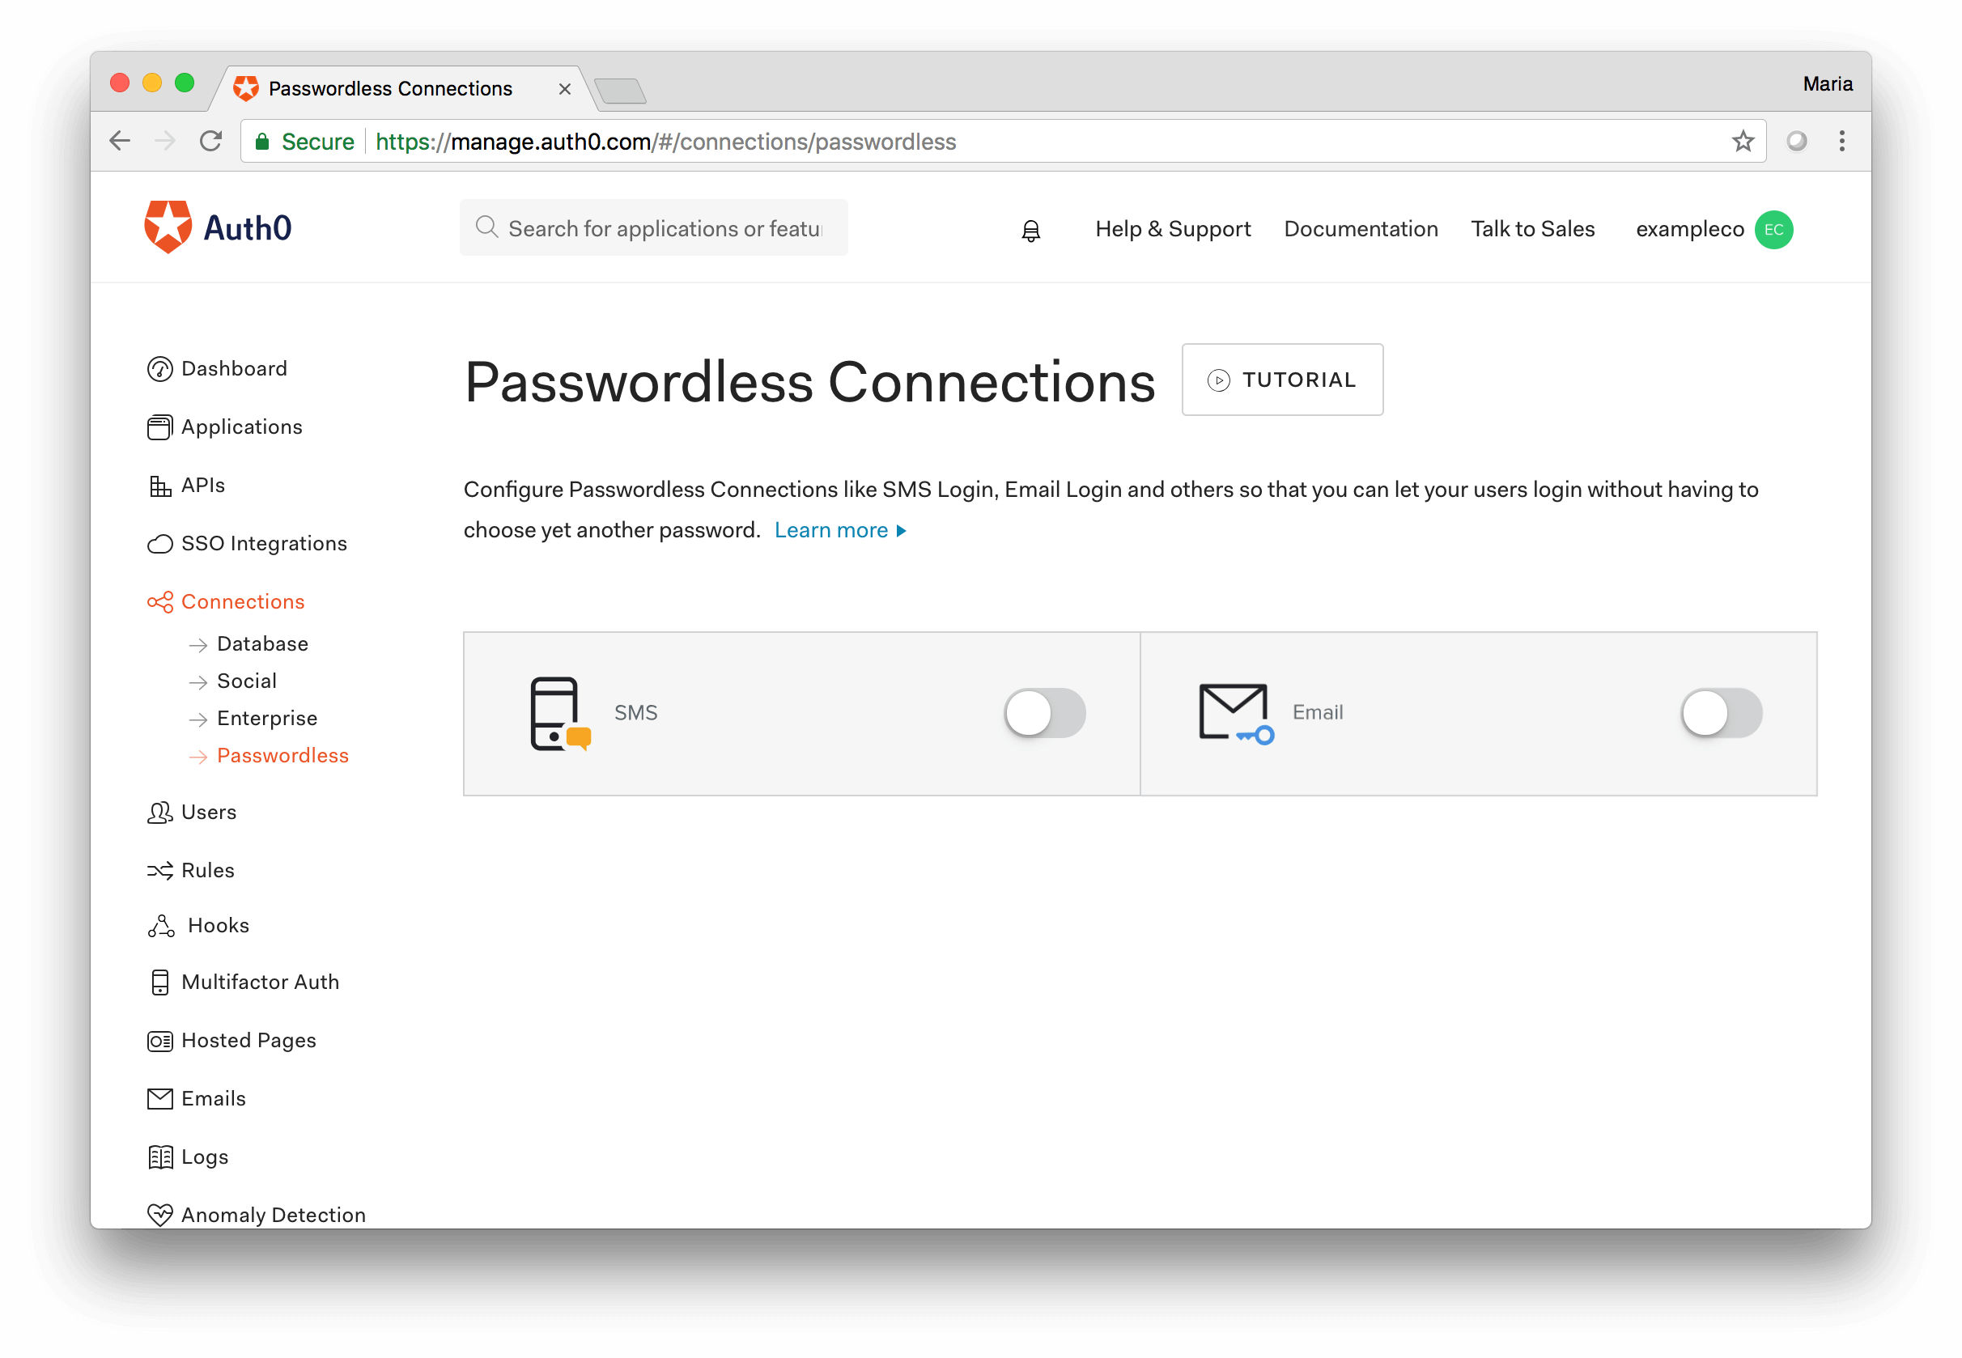Viewport: 1962px width, 1358px height.
Task: Open the Database connections submenu item
Action: (x=262, y=644)
